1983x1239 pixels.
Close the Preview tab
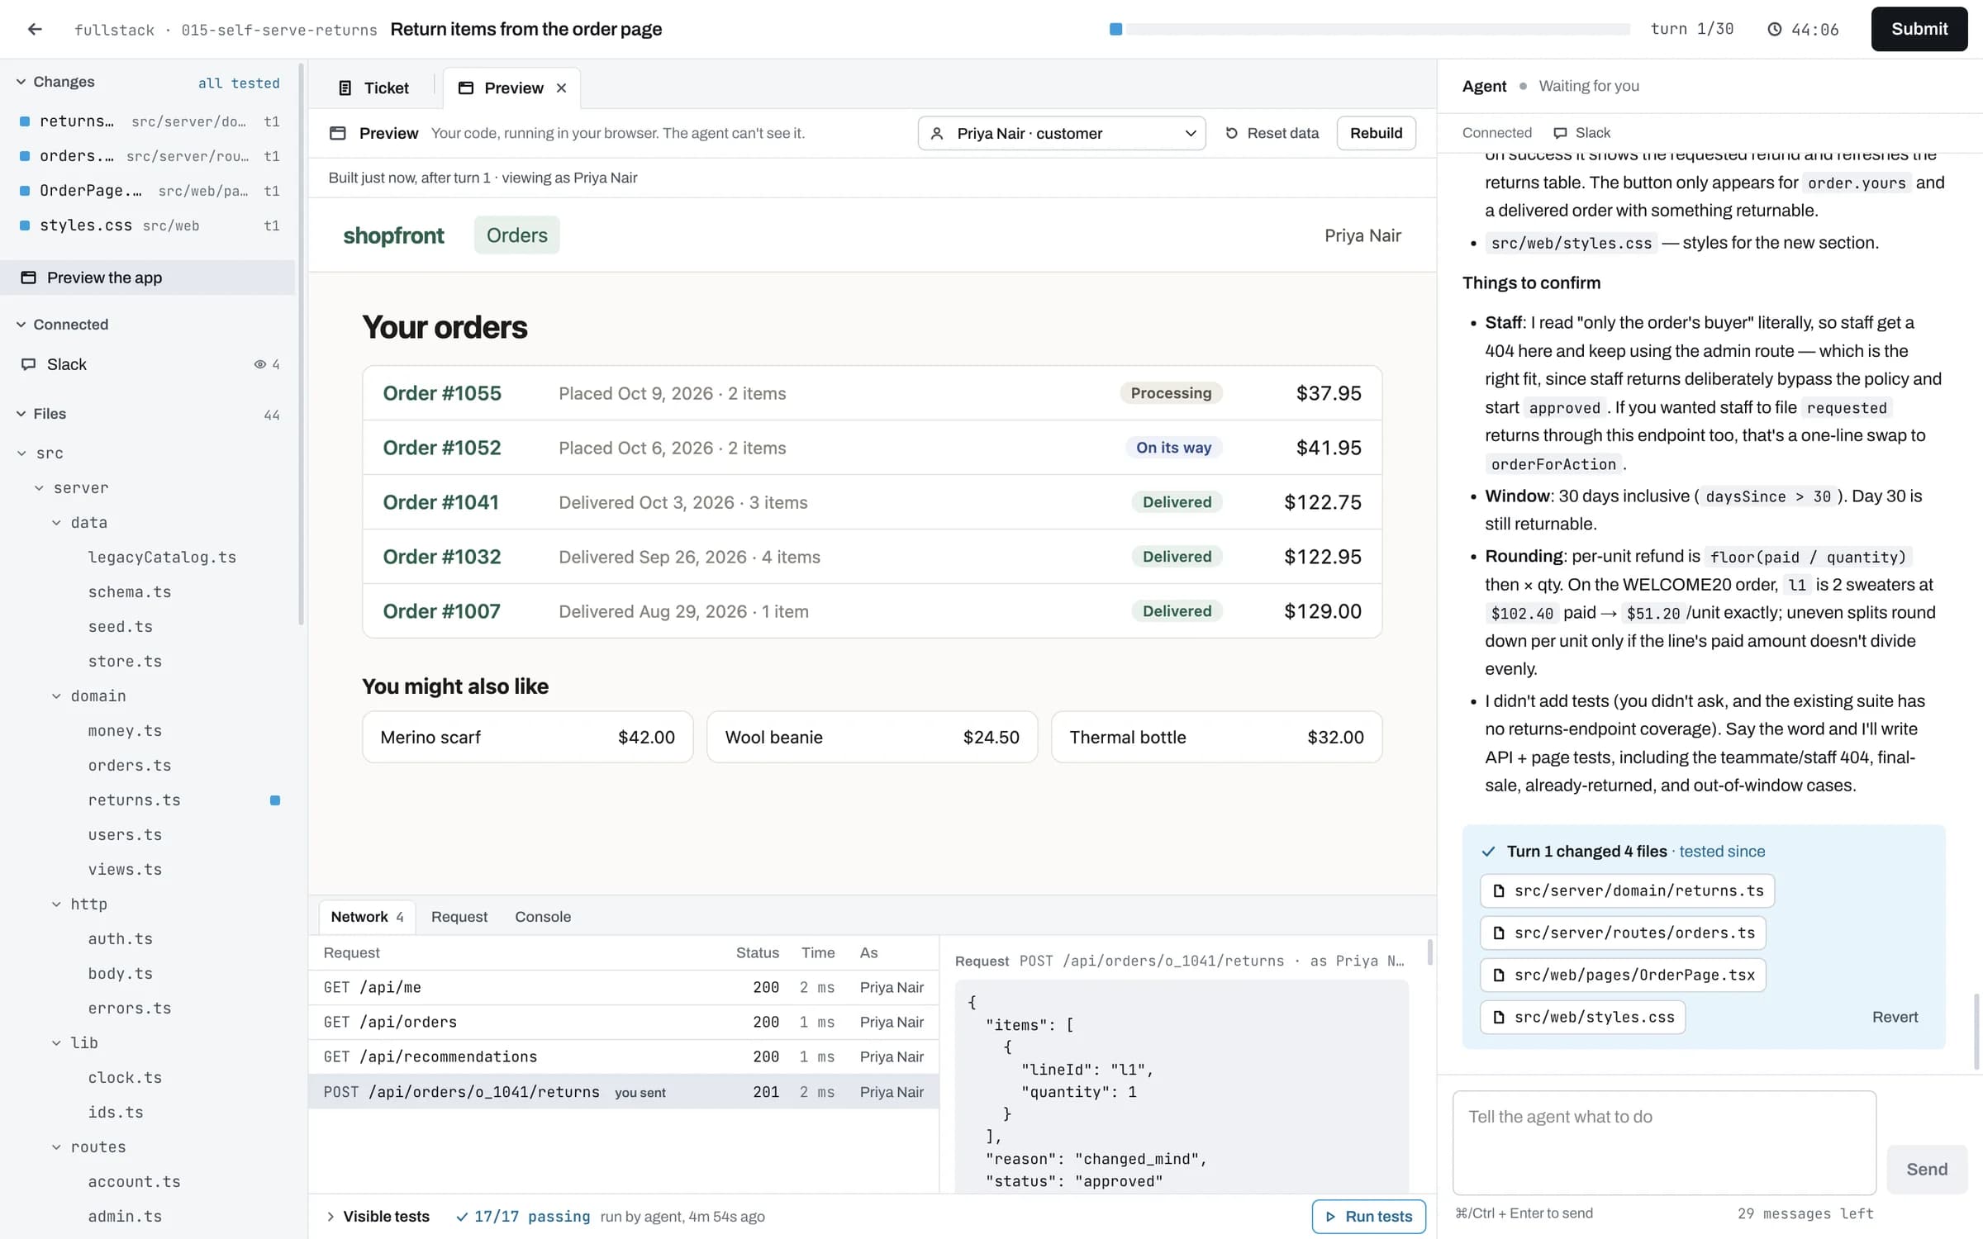(x=561, y=88)
